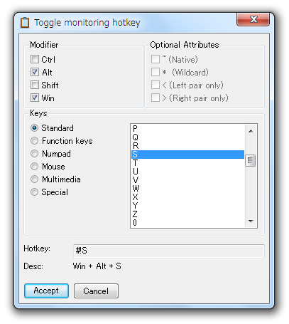The width and height of the screenshot is (289, 324).
Task: Enable the Shift modifier checkbox
Action: pyautogui.click(x=35, y=85)
